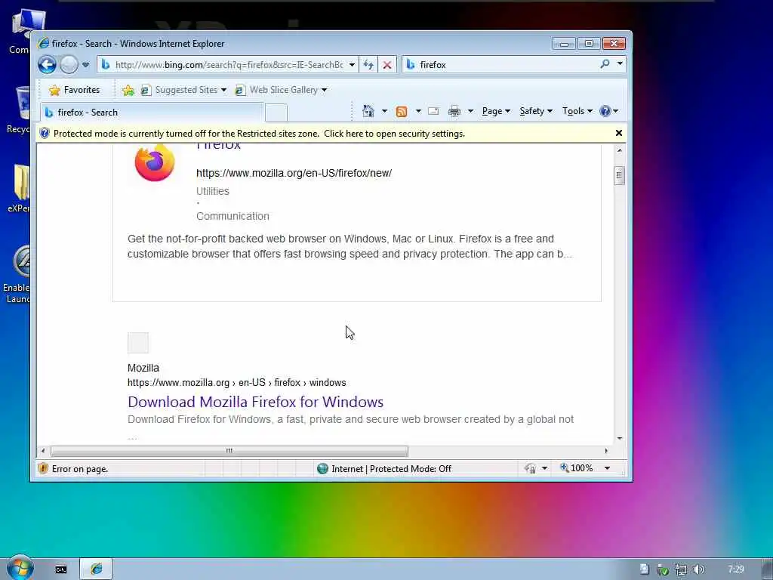Expand the Feeds dropdown arrow
Screen dimensions: 773x580
pyautogui.click(x=418, y=111)
